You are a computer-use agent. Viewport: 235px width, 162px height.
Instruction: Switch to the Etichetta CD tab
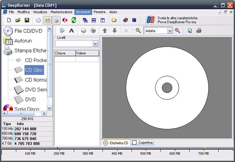click(x=116, y=143)
